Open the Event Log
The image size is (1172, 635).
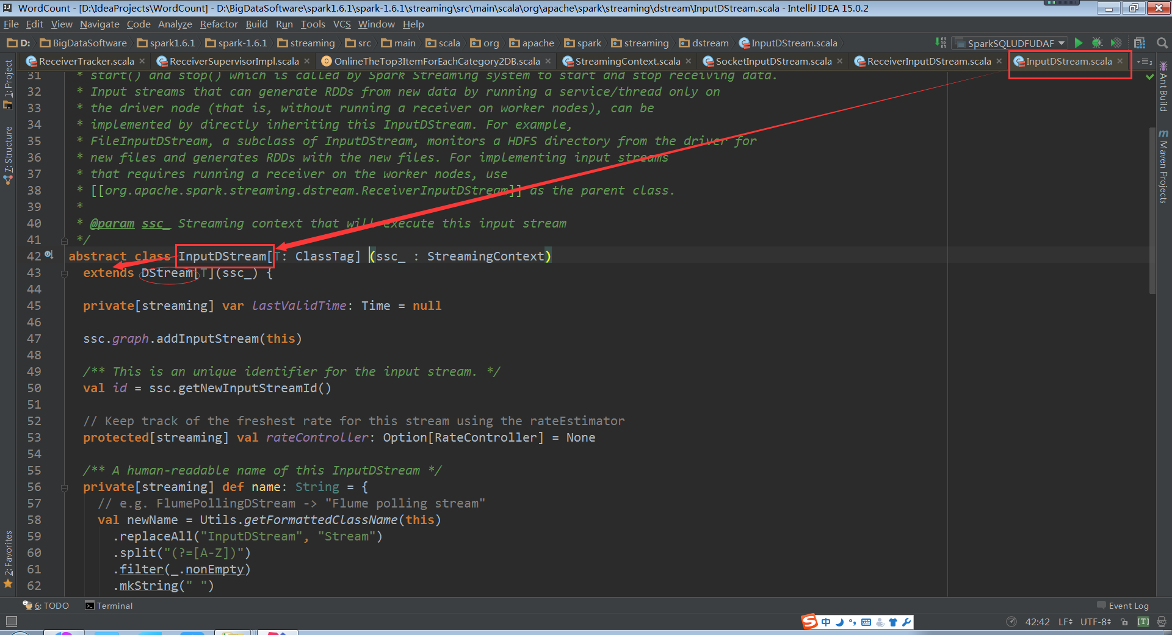pyautogui.click(x=1123, y=606)
